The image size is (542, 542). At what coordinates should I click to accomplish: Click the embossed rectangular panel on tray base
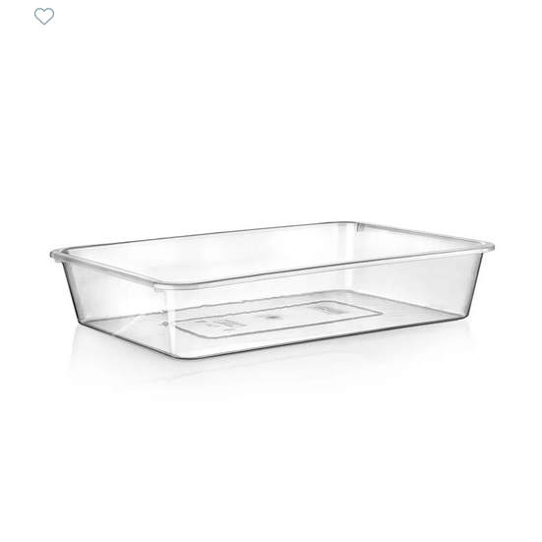[277, 319]
